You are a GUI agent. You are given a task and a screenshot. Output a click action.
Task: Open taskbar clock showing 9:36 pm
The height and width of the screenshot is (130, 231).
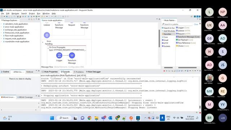click(190, 118)
